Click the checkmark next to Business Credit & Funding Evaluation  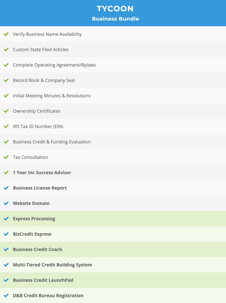pos(6,142)
